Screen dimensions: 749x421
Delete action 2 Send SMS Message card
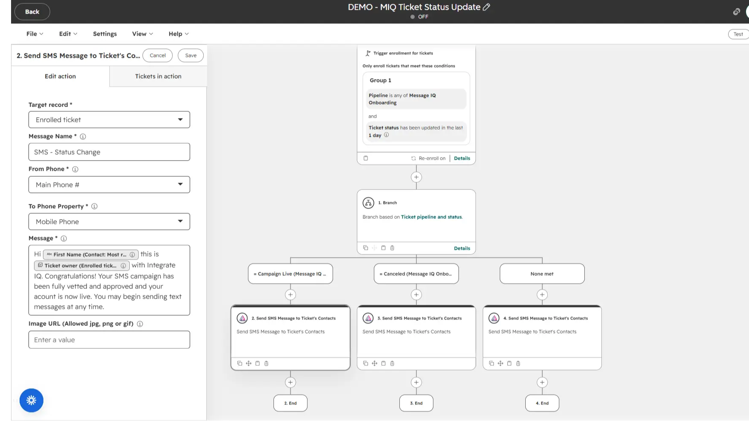[266, 363]
